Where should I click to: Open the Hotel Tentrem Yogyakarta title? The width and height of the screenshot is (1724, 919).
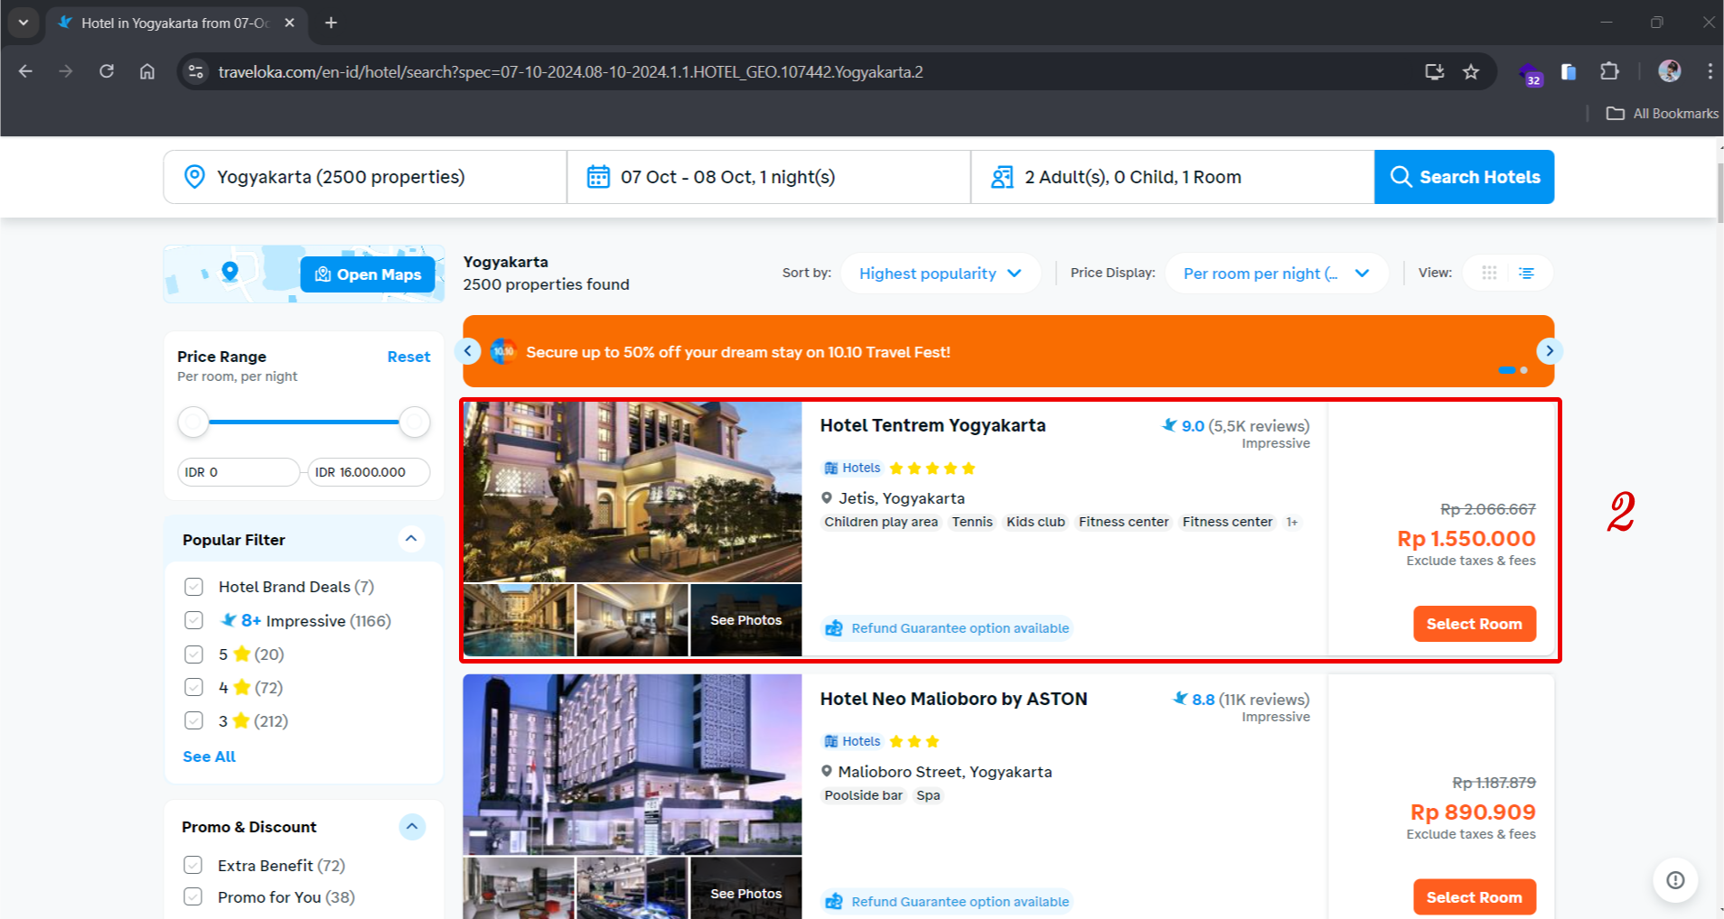[932, 425]
